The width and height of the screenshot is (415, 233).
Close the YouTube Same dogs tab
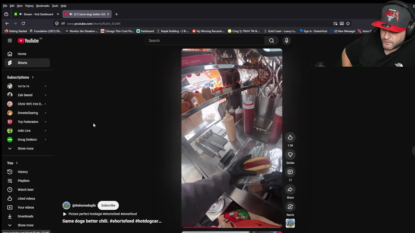coord(108,14)
